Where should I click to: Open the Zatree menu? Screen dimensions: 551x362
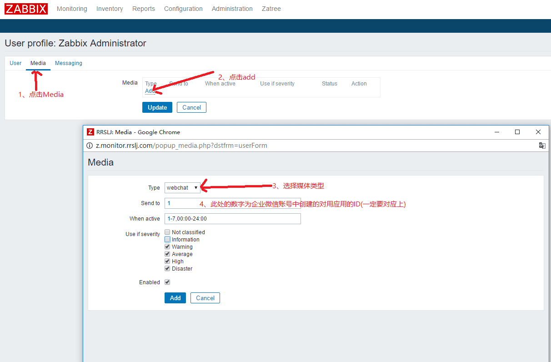coord(271,9)
